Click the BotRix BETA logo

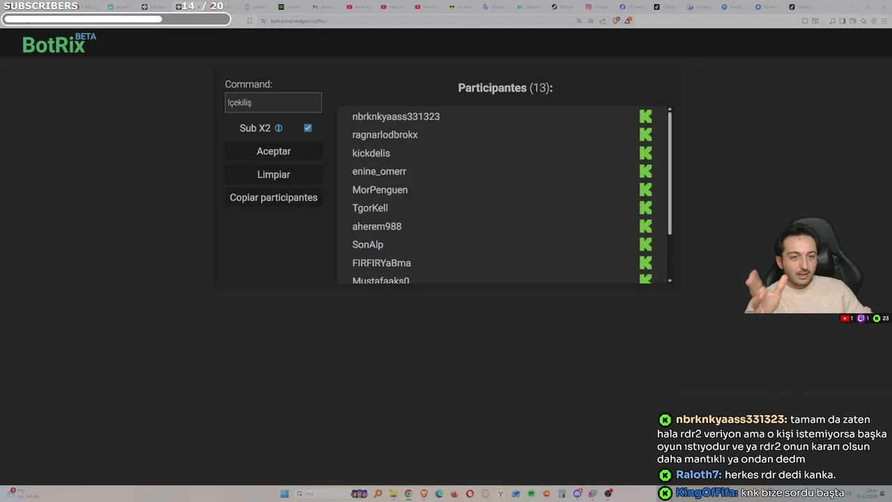[59, 43]
